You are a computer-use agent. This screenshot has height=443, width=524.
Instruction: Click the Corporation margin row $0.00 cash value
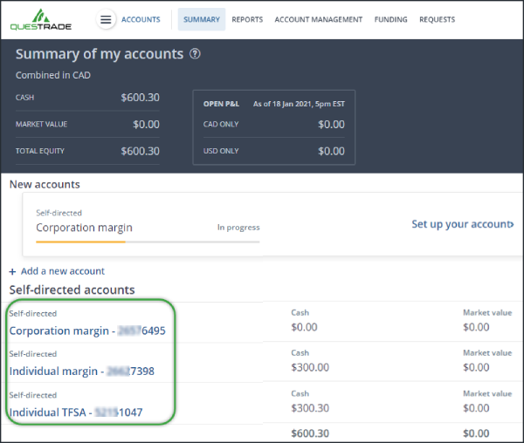tap(304, 327)
